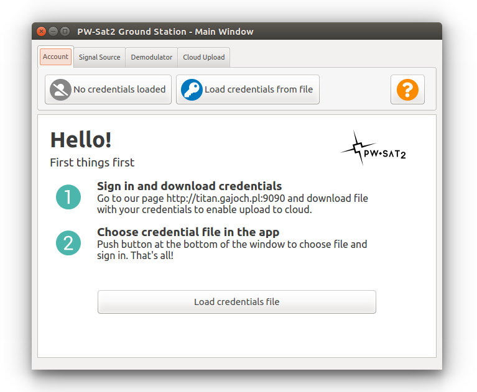Click Load credentials from file button
The image size is (477, 392).
(248, 89)
